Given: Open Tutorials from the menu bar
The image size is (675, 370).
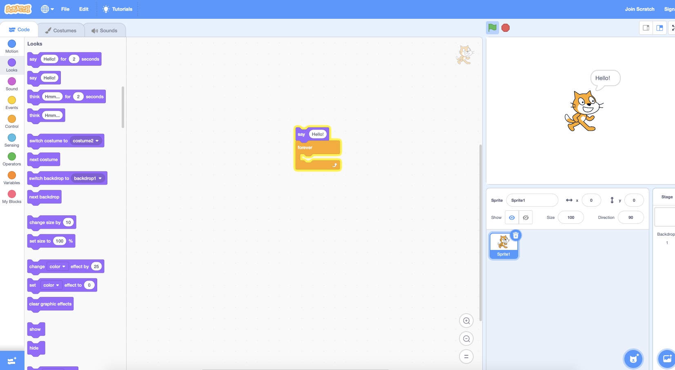Looking at the screenshot, I should click(x=118, y=9).
